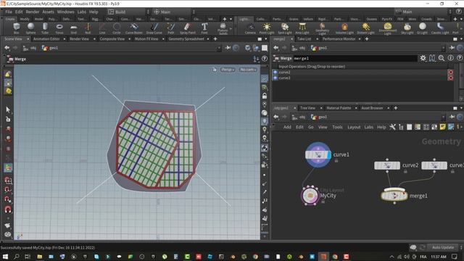Viewport: 464px width, 261px height.
Task: Select the MyCity node
Action: [310, 195]
